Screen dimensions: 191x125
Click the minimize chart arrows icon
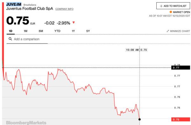coord(168,31)
